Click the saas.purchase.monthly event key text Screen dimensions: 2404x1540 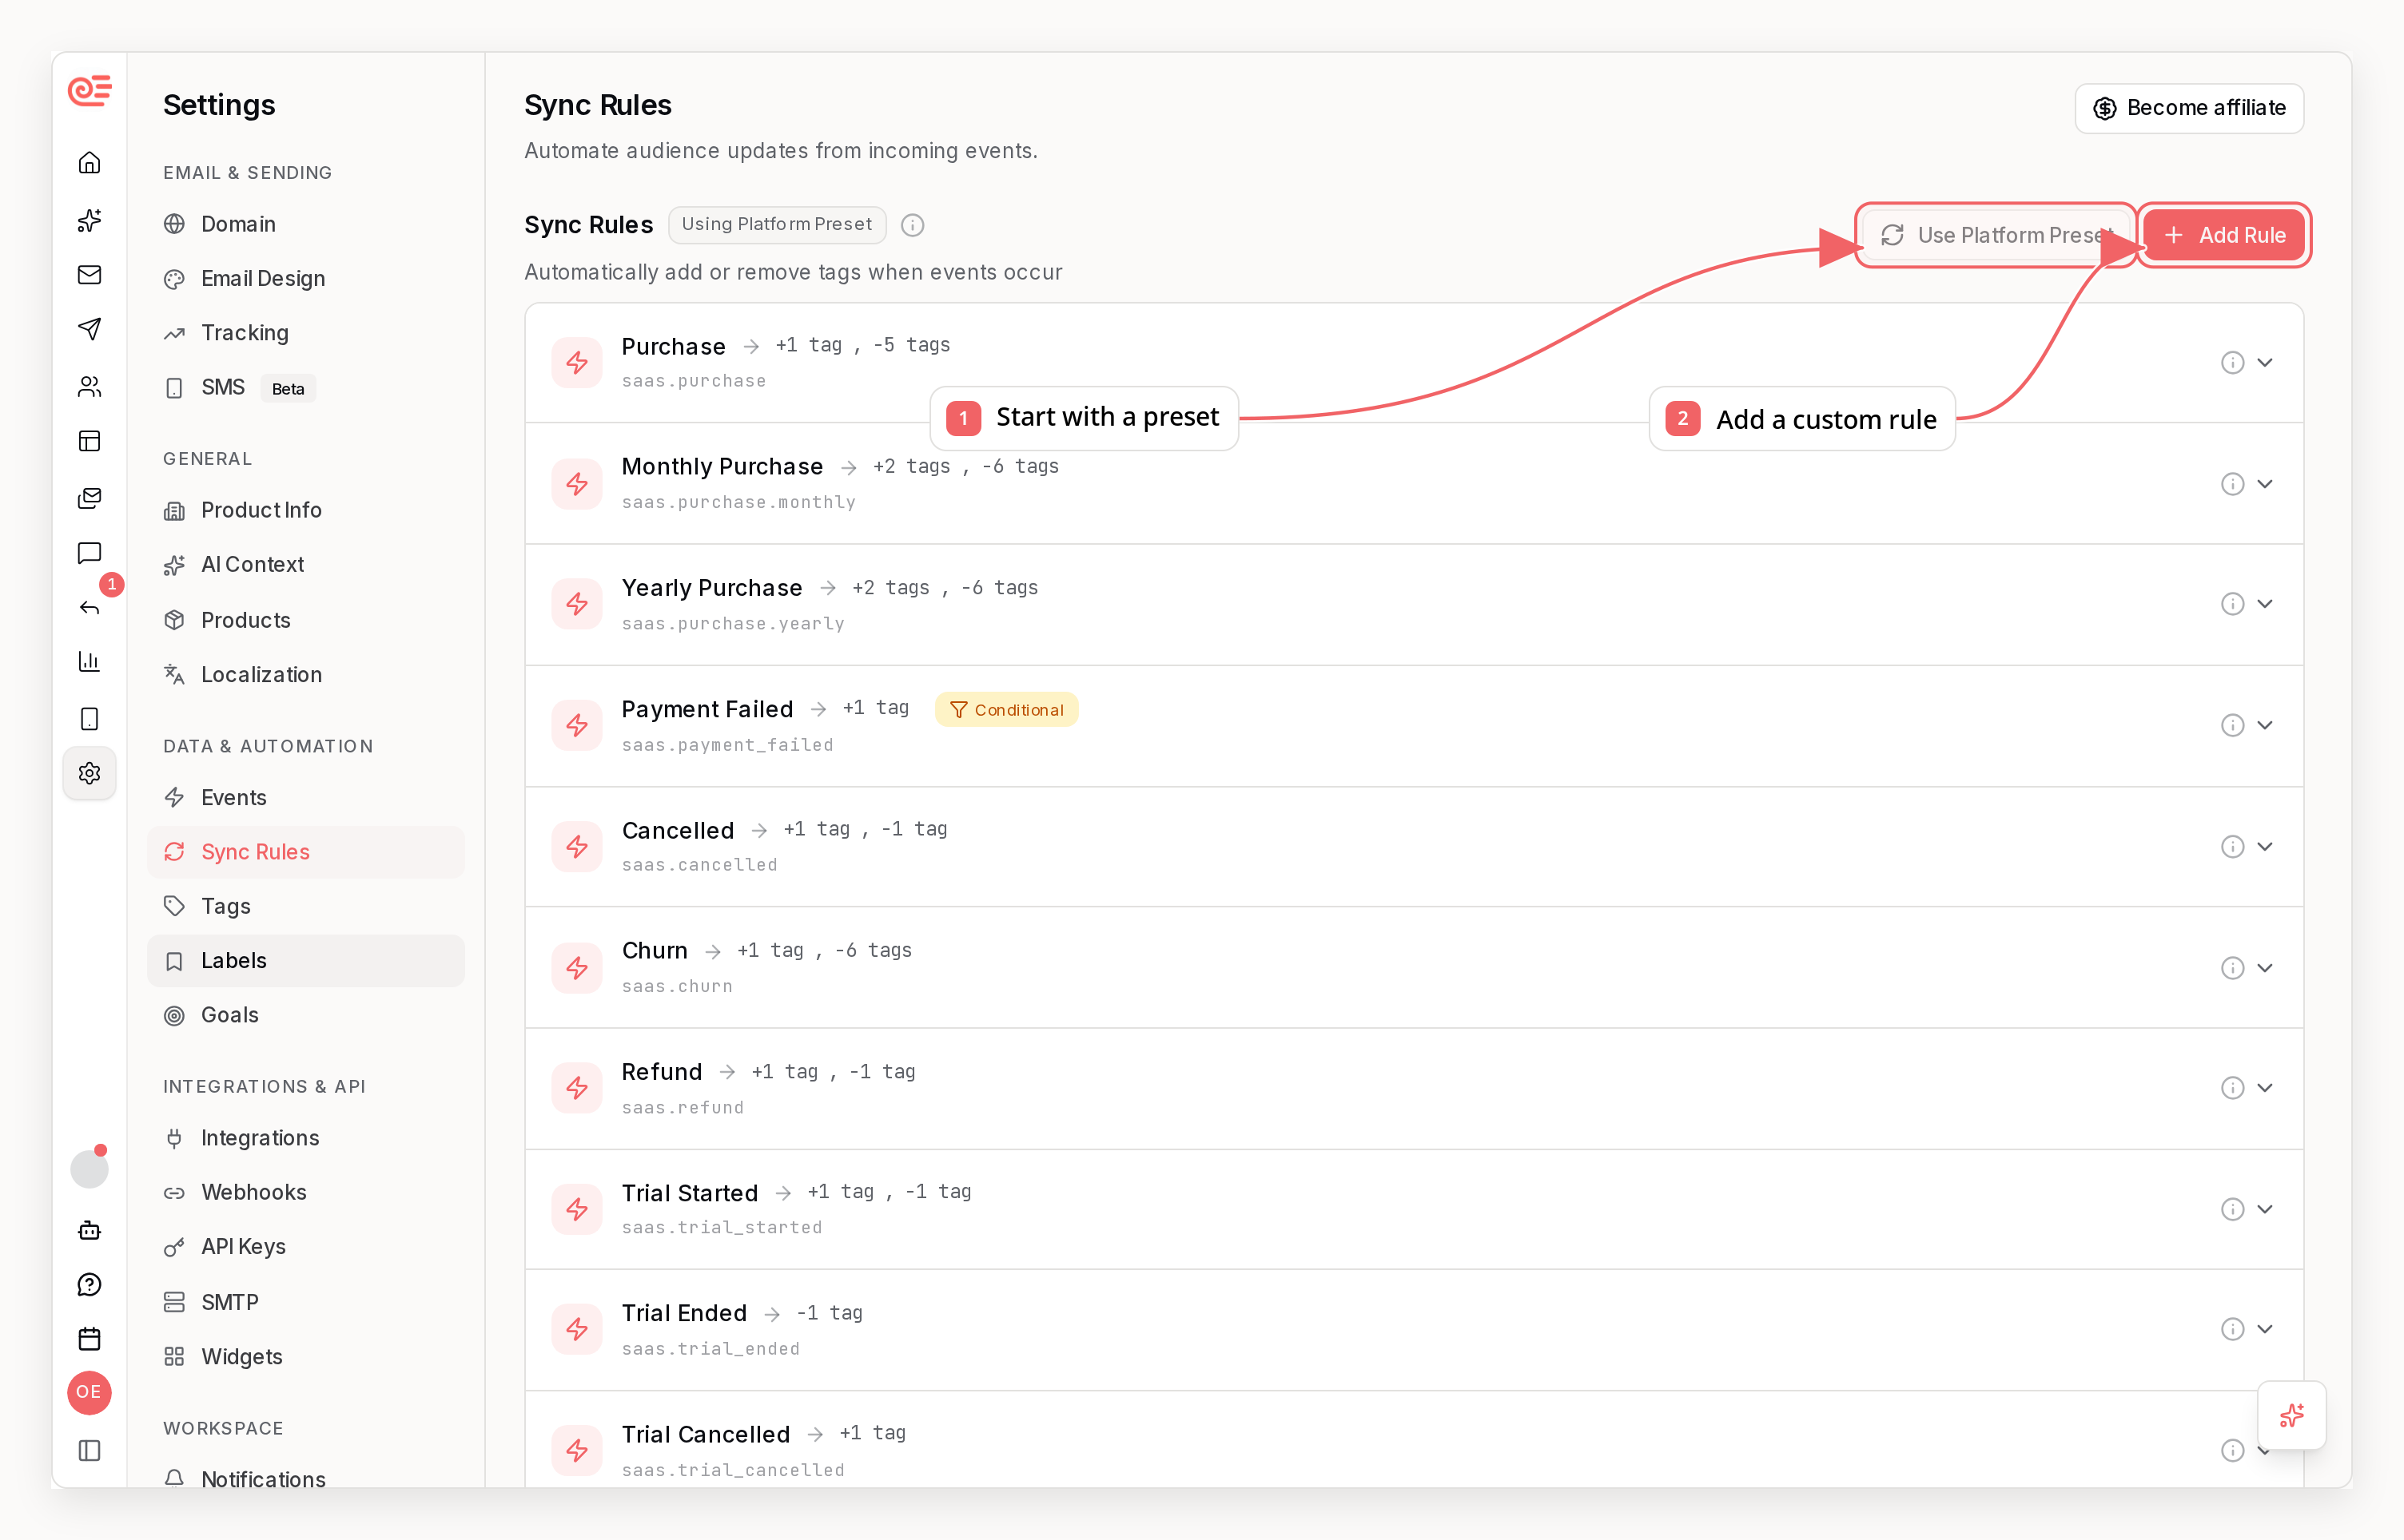point(738,502)
